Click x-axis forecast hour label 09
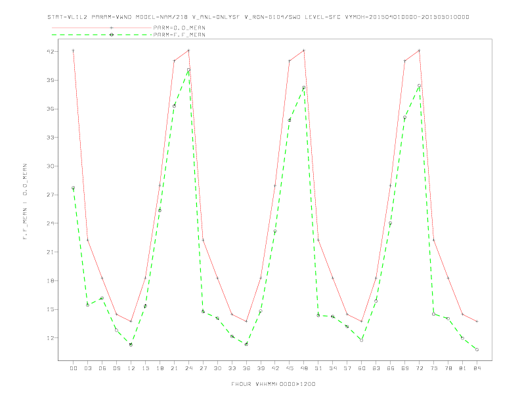Image resolution: width=520 pixels, height=401 pixels. [x=116, y=368]
